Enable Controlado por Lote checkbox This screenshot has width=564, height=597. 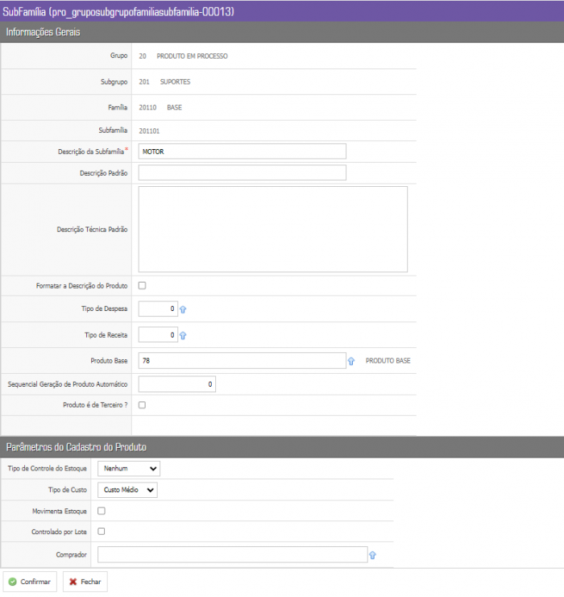[x=102, y=532]
